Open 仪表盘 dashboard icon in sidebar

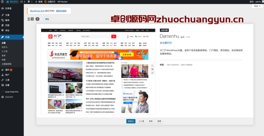coord(3,8)
